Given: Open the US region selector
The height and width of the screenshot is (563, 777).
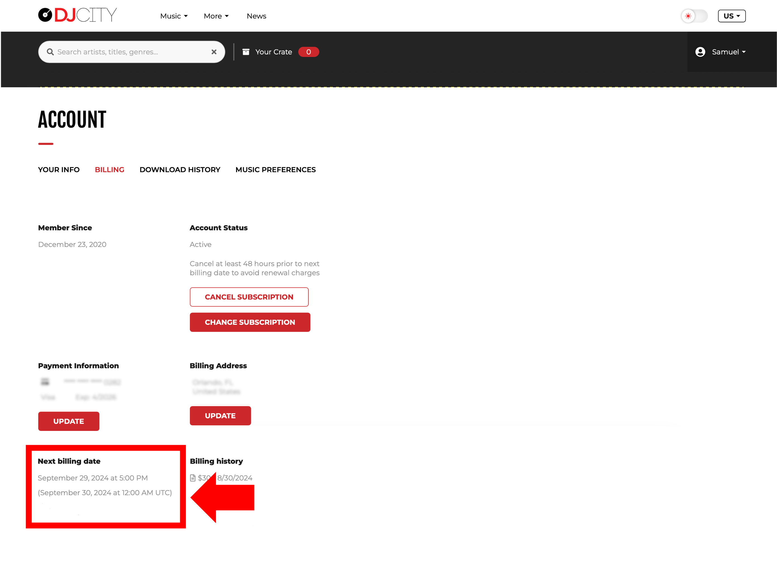Looking at the screenshot, I should (x=731, y=16).
